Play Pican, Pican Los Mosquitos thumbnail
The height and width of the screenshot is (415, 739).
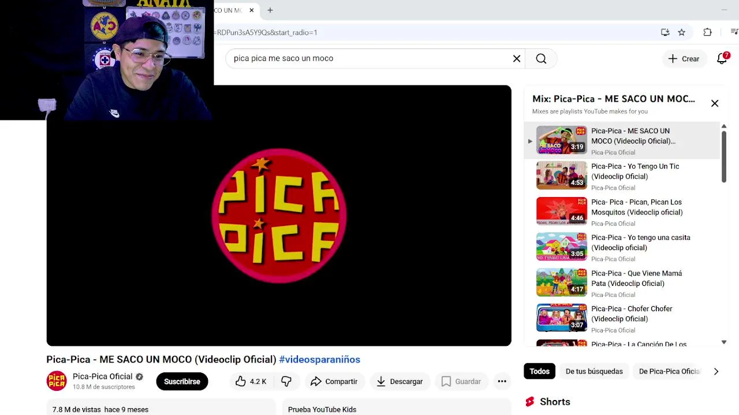[562, 211]
